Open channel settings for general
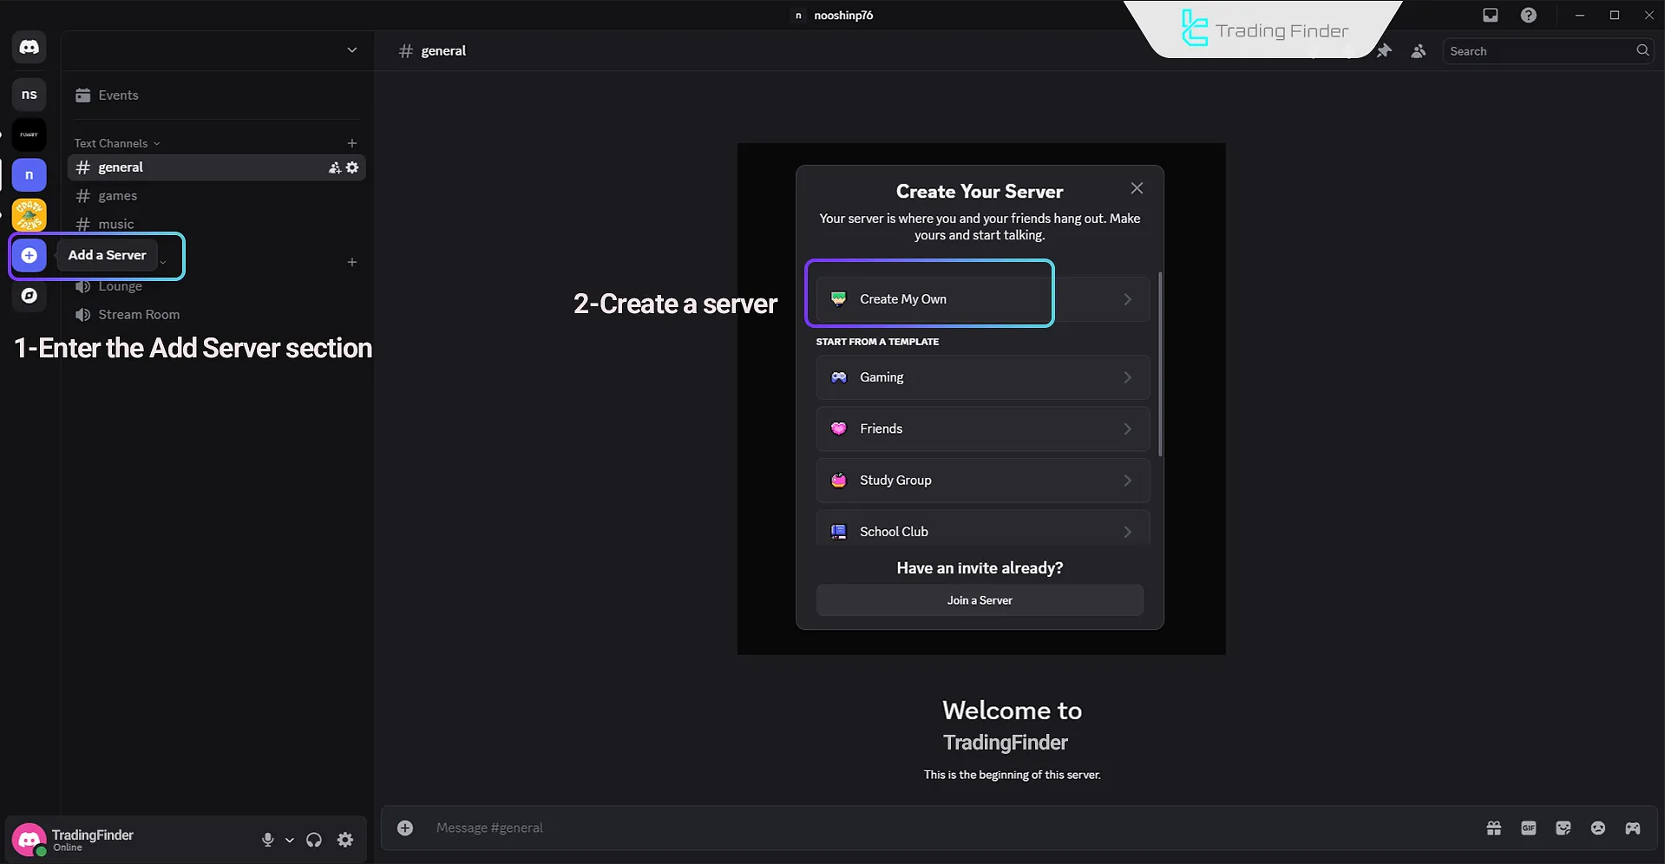The height and width of the screenshot is (864, 1665). pyautogui.click(x=352, y=167)
